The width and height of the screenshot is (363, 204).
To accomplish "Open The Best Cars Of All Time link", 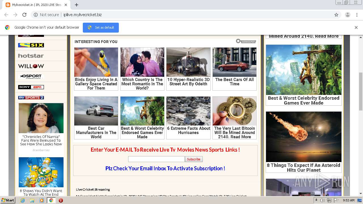I will pos(235,82).
